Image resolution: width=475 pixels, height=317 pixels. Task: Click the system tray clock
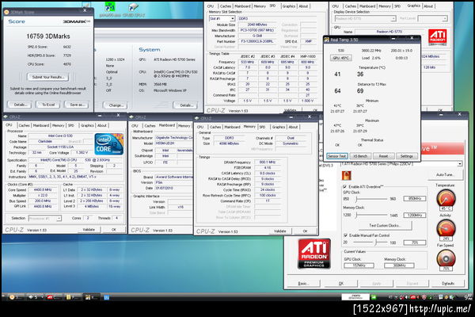[x=468, y=297]
